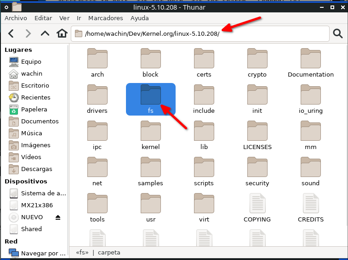The width and height of the screenshot is (348, 260).
Task: Select the tools folder
Action: (x=97, y=208)
